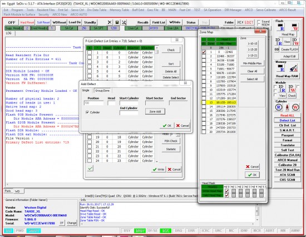Uncheck zone 1 checkbox in Zone Map
This screenshot has width=306, height=237.
[x=204, y=52]
